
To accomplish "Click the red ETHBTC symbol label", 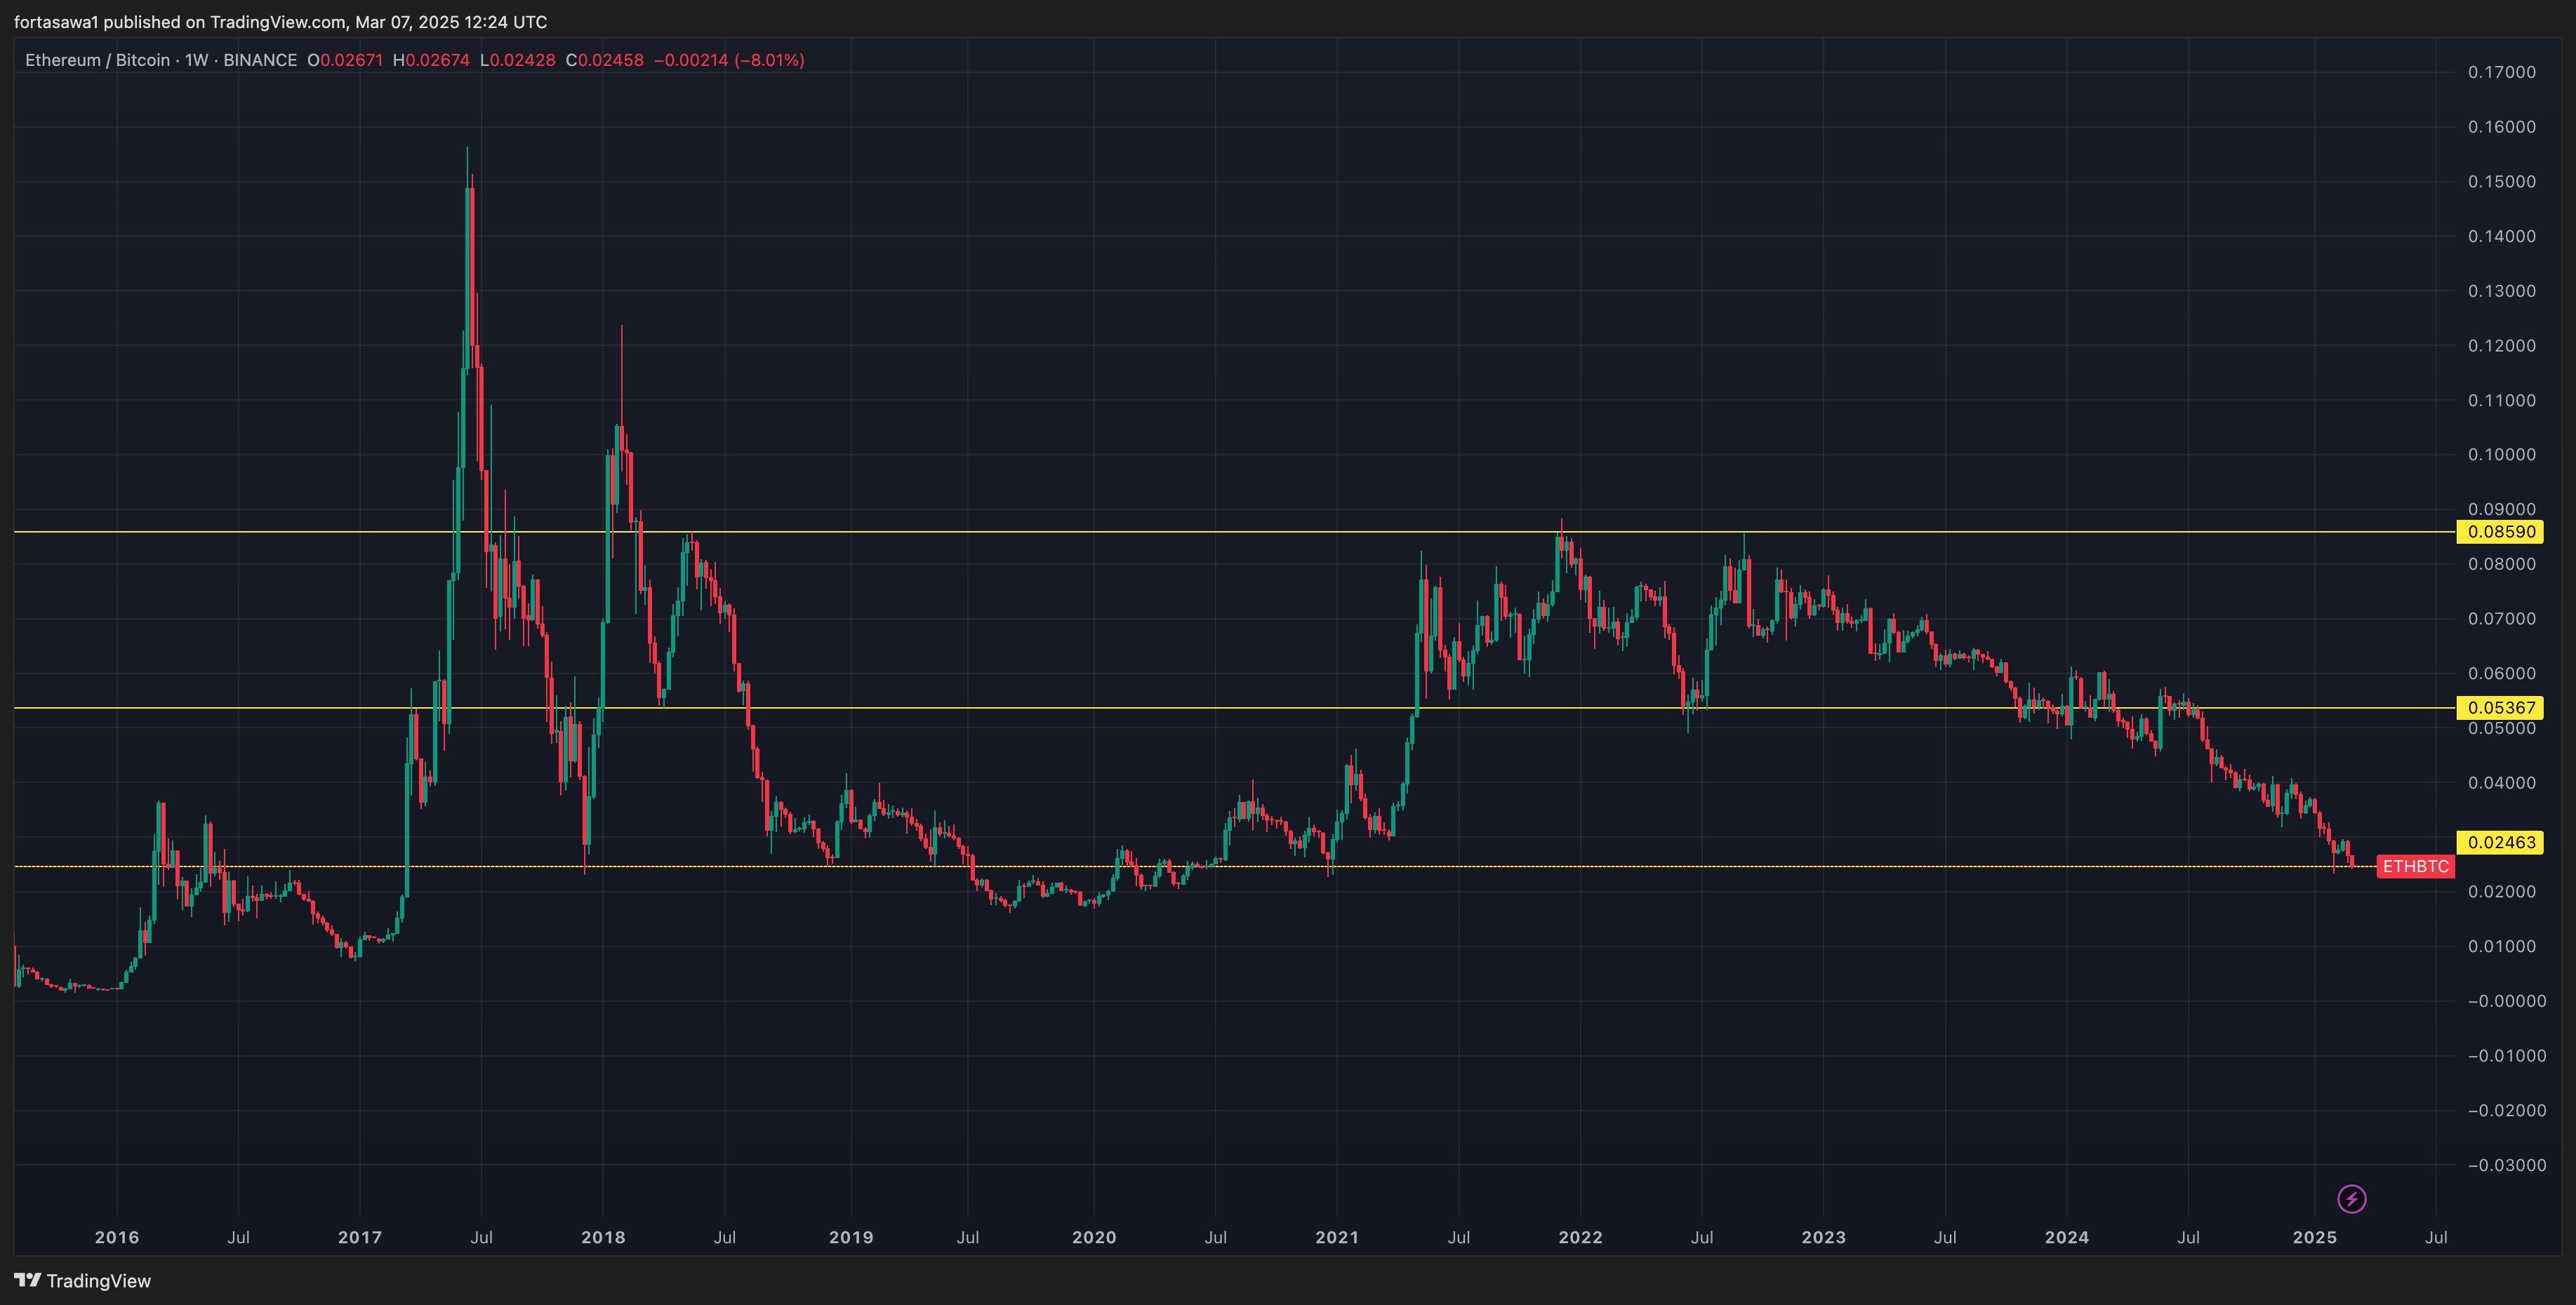I will (2415, 866).
